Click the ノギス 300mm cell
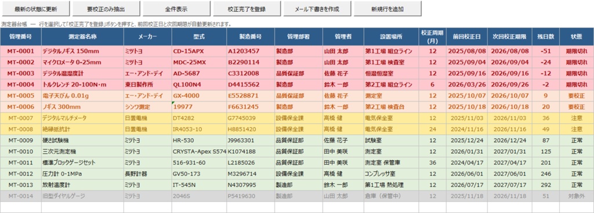The width and height of the screenshot is (594, 213). click(82, 107)
